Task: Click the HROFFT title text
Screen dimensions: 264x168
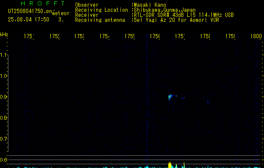Action: (43, 3)
